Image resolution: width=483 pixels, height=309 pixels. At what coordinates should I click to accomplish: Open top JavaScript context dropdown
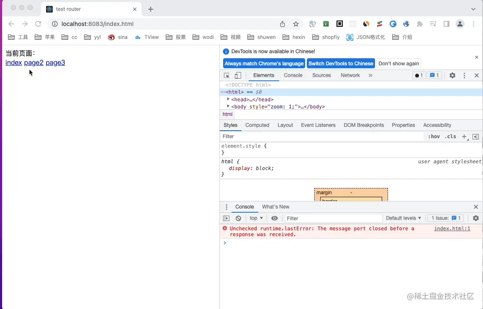point(256,218)
